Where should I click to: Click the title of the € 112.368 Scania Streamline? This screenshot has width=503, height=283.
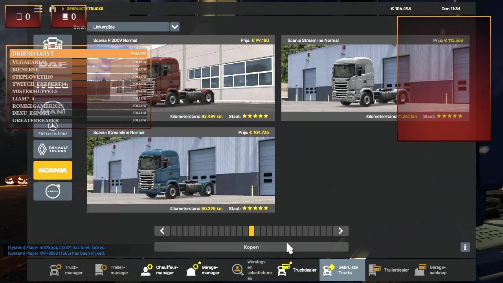coord(313,40)
